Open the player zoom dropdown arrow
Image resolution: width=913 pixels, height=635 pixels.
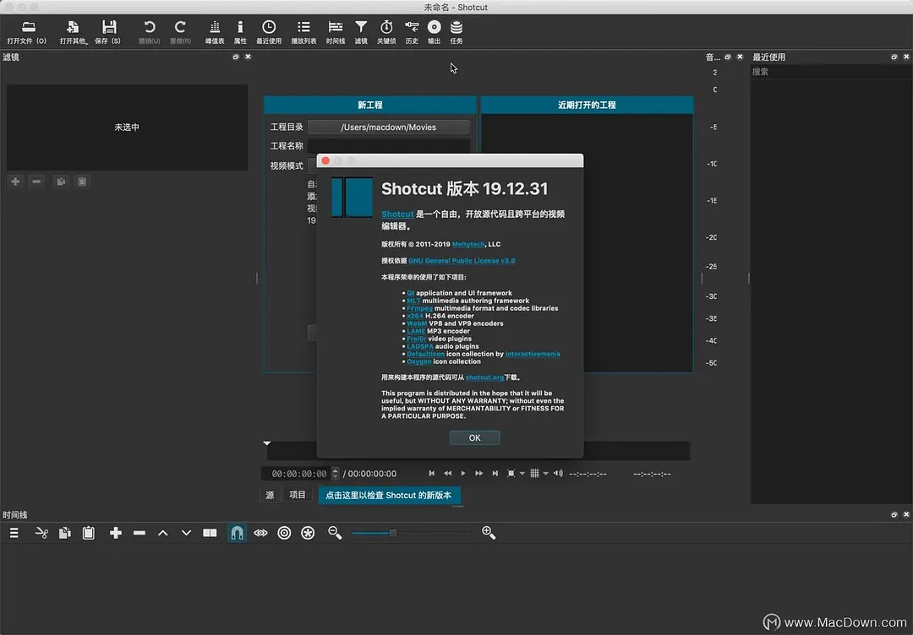click(x=522, y=474)
